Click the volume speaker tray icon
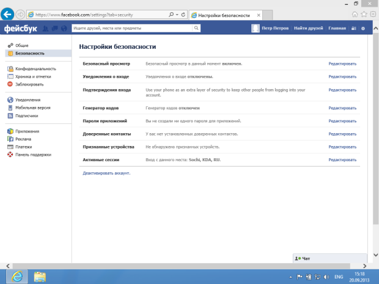Screen dimensions: 379x284 [x=326, y=277]
